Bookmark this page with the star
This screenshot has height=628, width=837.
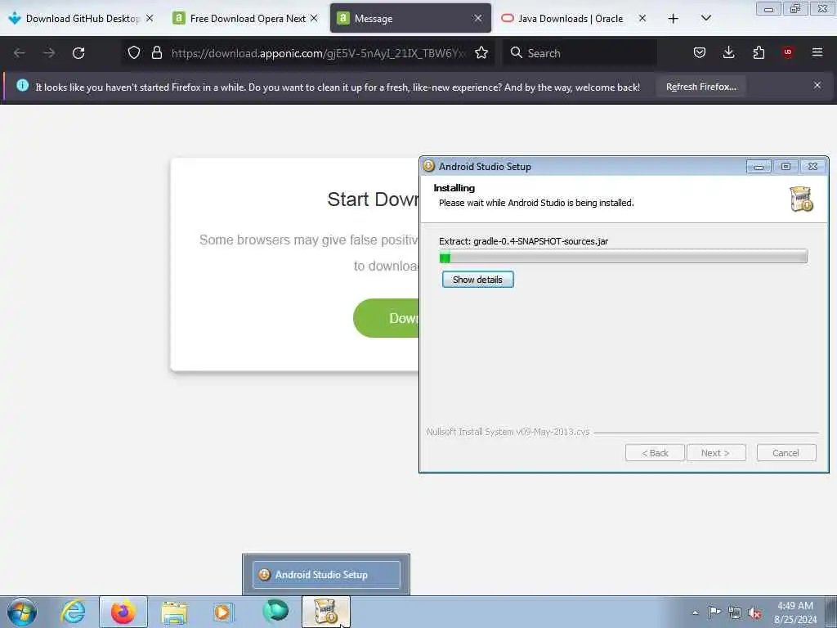click(481, 52)
